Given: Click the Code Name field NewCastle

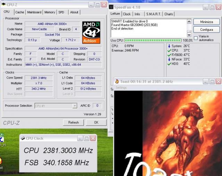Looking at the screenshot, I should click(39, 29).
